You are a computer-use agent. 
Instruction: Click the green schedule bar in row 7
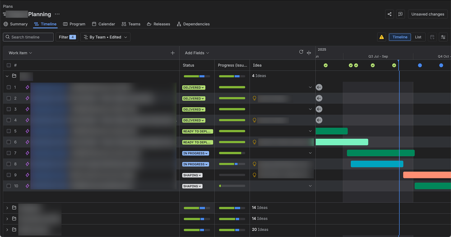click(x=381, y=153)
